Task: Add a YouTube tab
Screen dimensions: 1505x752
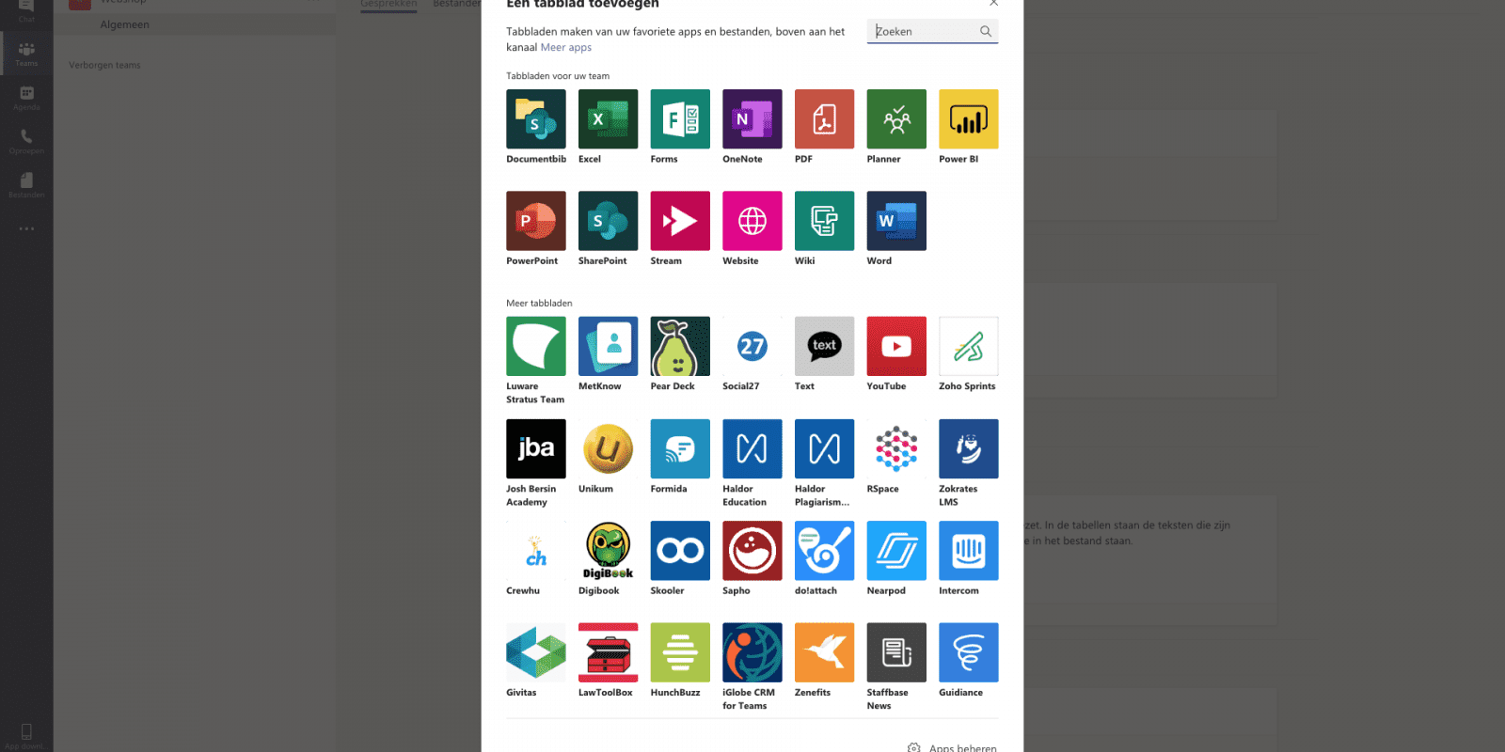Action: (x=896, y=346)
